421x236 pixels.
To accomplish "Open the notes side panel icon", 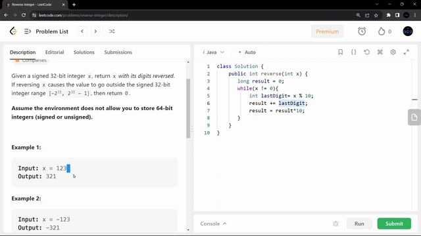I will coord(414,117).
